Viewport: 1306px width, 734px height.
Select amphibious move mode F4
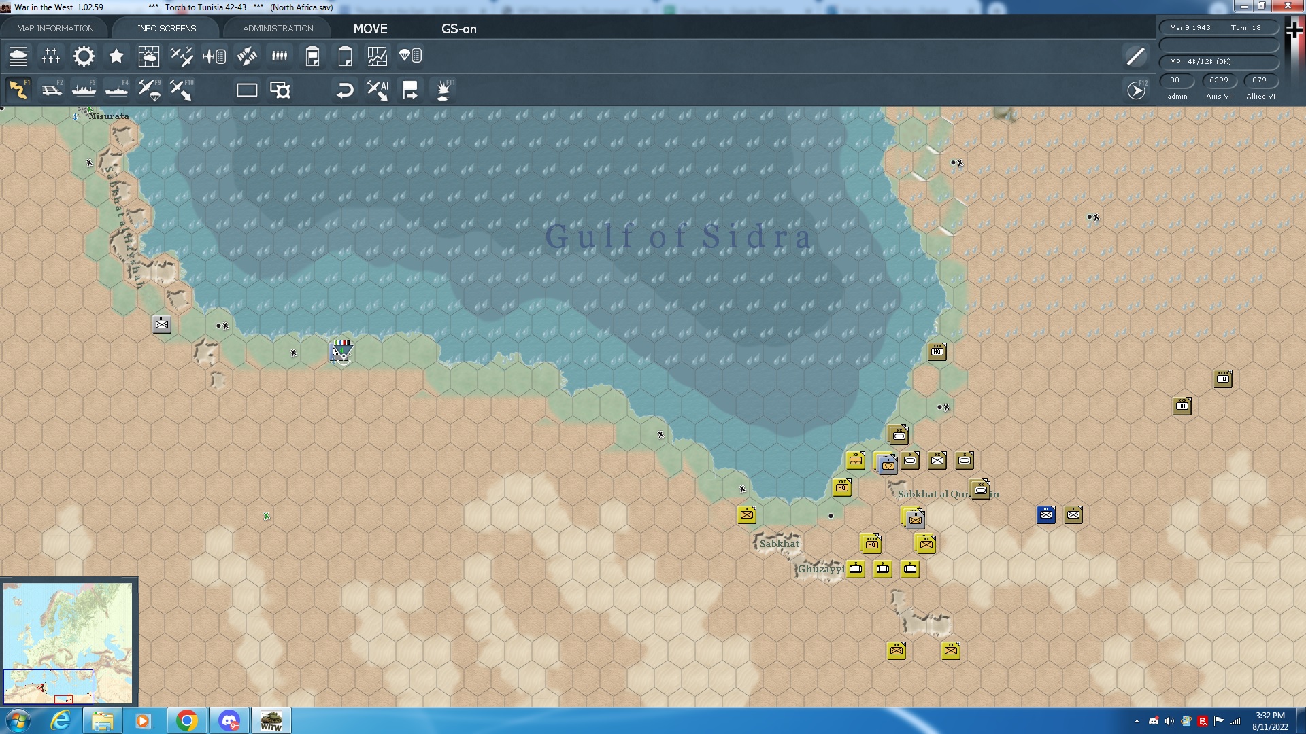coord(116,90)
